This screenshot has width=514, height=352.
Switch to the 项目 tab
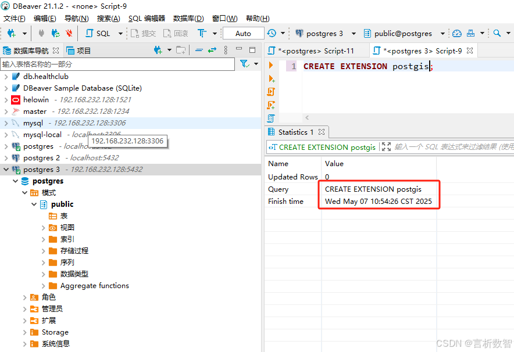(78, 51)
